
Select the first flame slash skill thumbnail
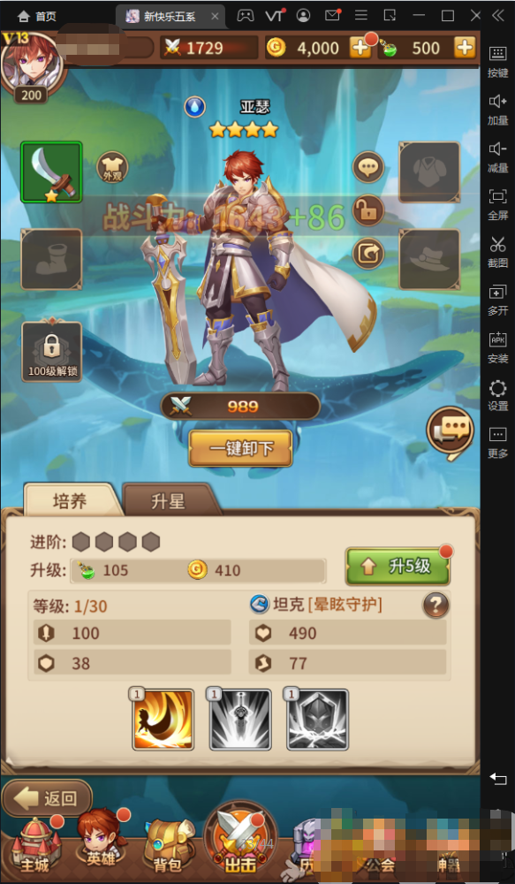[x=163, y=720]
